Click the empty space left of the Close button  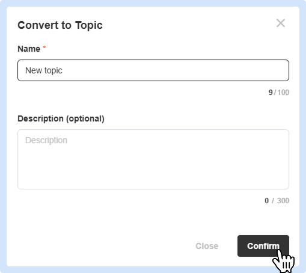[100, 246]
